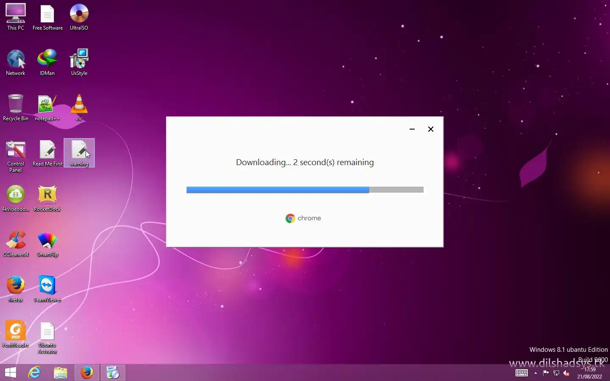Open the network status tray icon
Image resolution: width=610 pixels, height=381 pixels.
[556, 373]
